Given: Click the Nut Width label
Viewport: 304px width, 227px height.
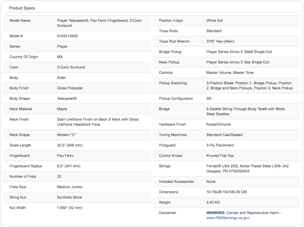Looking at the screenshot, I should 18,208.
